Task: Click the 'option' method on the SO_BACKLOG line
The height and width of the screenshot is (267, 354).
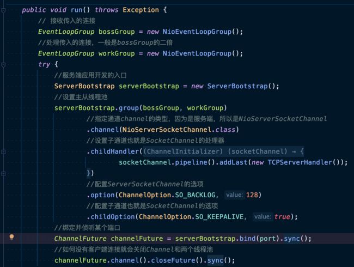Action: click(x=102, y=195)
